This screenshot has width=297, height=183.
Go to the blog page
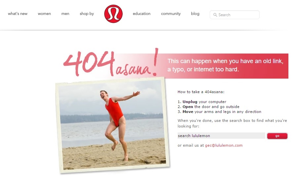(x=195, y=14)
